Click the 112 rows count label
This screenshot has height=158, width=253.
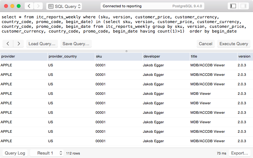(73, 153)
